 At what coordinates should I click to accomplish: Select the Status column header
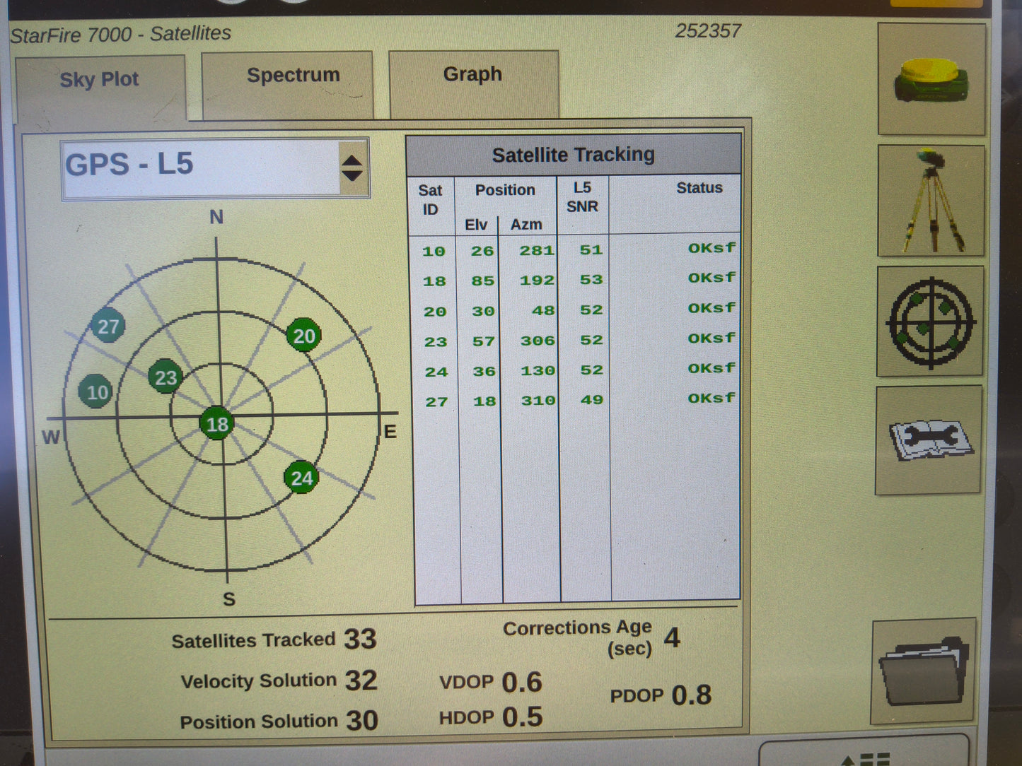click(x=699, y=188)
